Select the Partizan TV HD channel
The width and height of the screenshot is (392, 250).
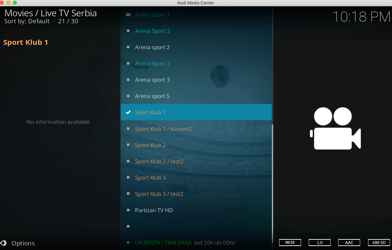click(196, 210)
